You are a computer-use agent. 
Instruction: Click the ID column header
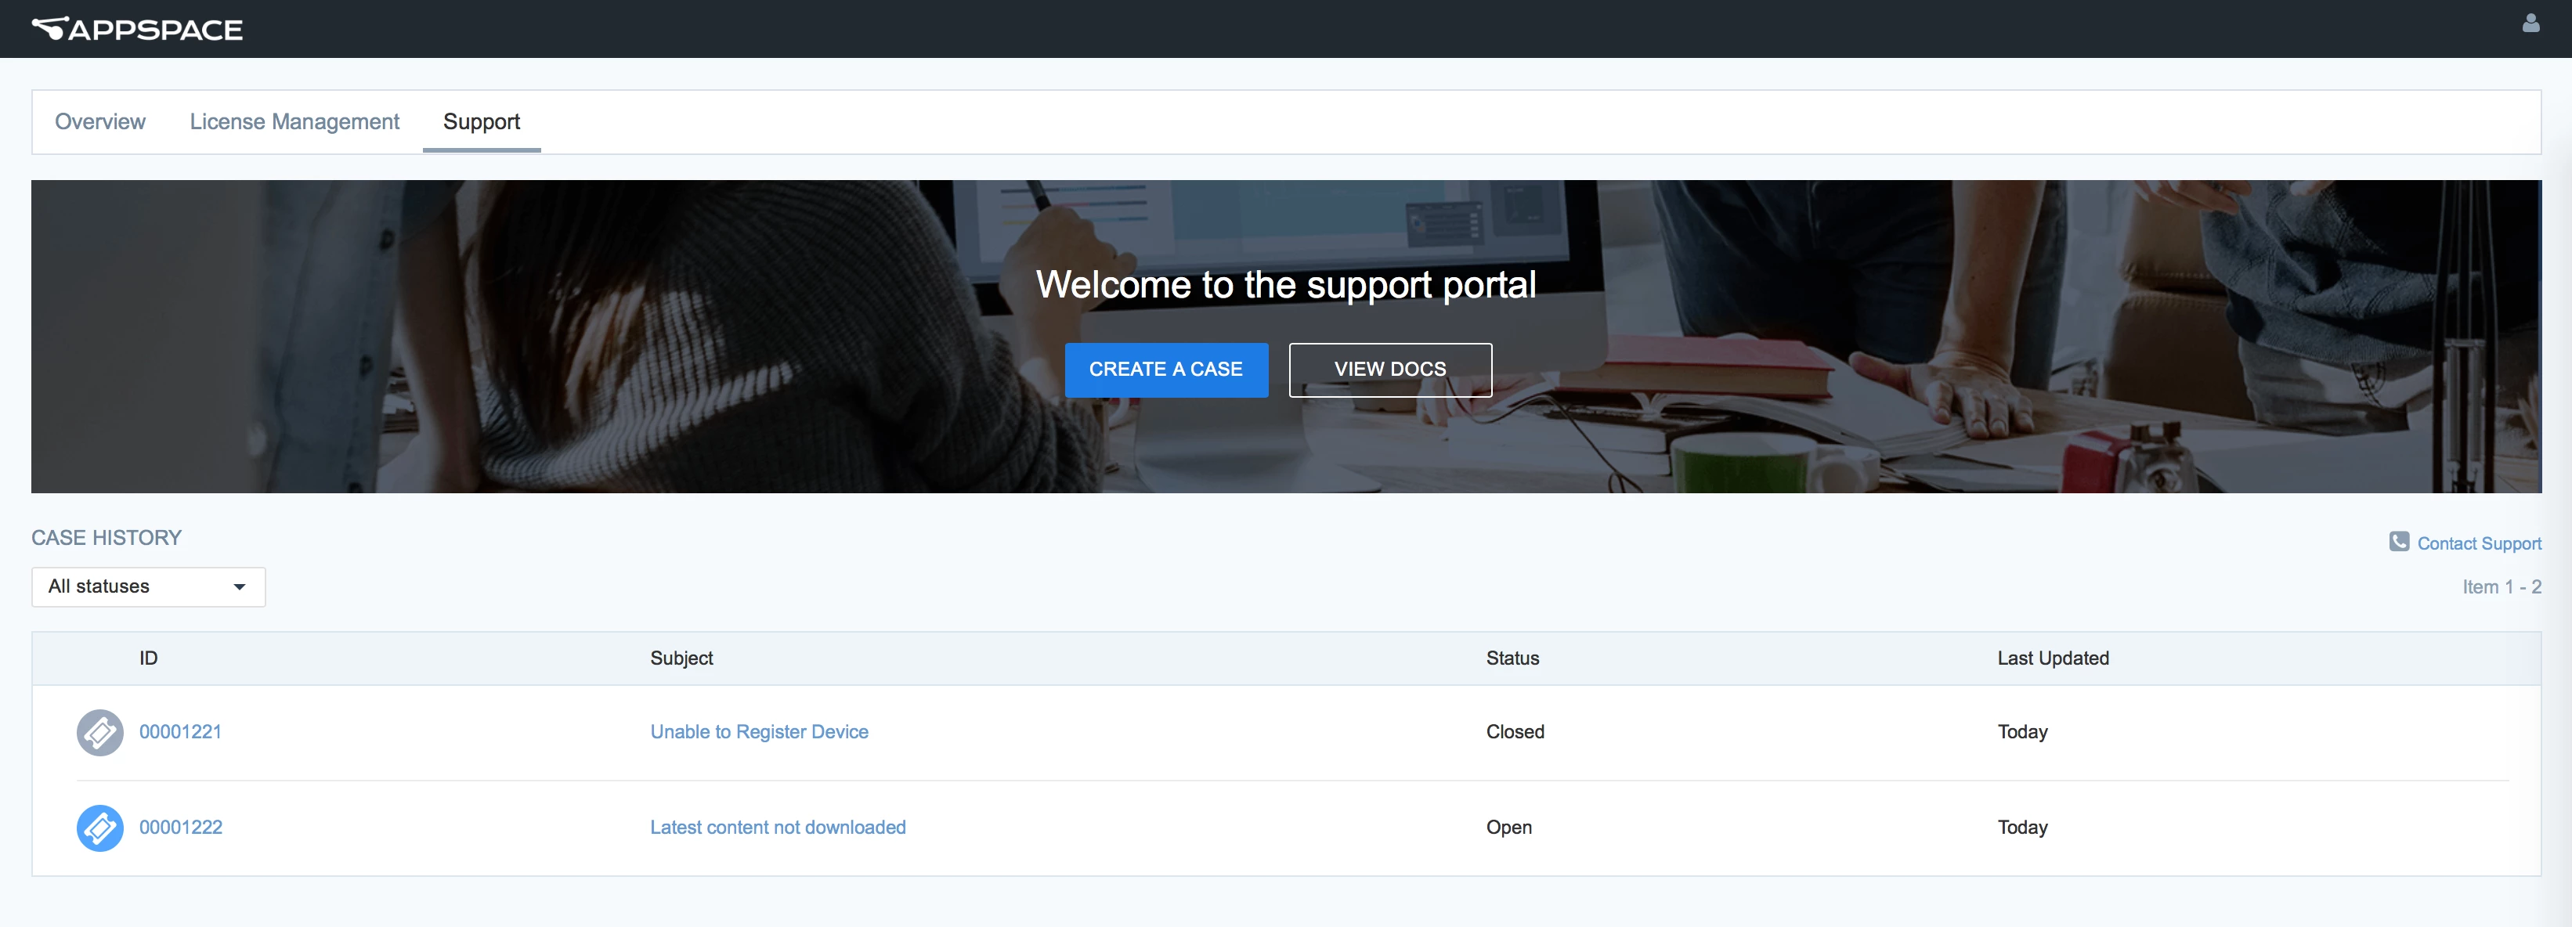pos(148,658)
